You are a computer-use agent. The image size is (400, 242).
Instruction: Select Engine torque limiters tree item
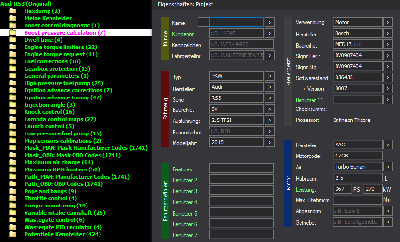pos(61,47)
